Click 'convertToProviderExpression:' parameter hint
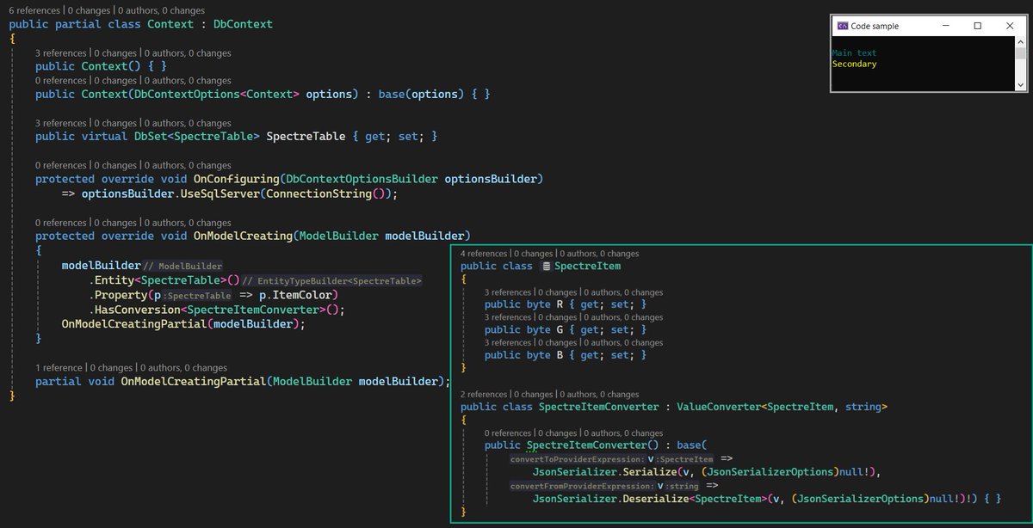Image resolution: width=1033 pixels, height=528 pixels. (x=577, y=459)
